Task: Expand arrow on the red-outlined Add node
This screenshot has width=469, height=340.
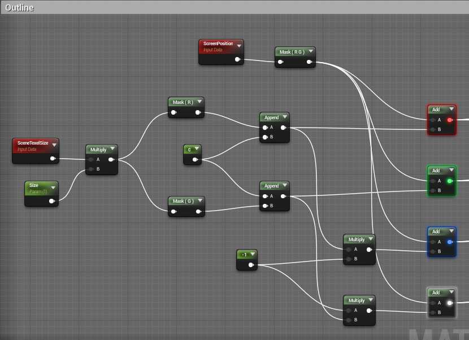Action: pyautogui.click(x=451, y=109)
